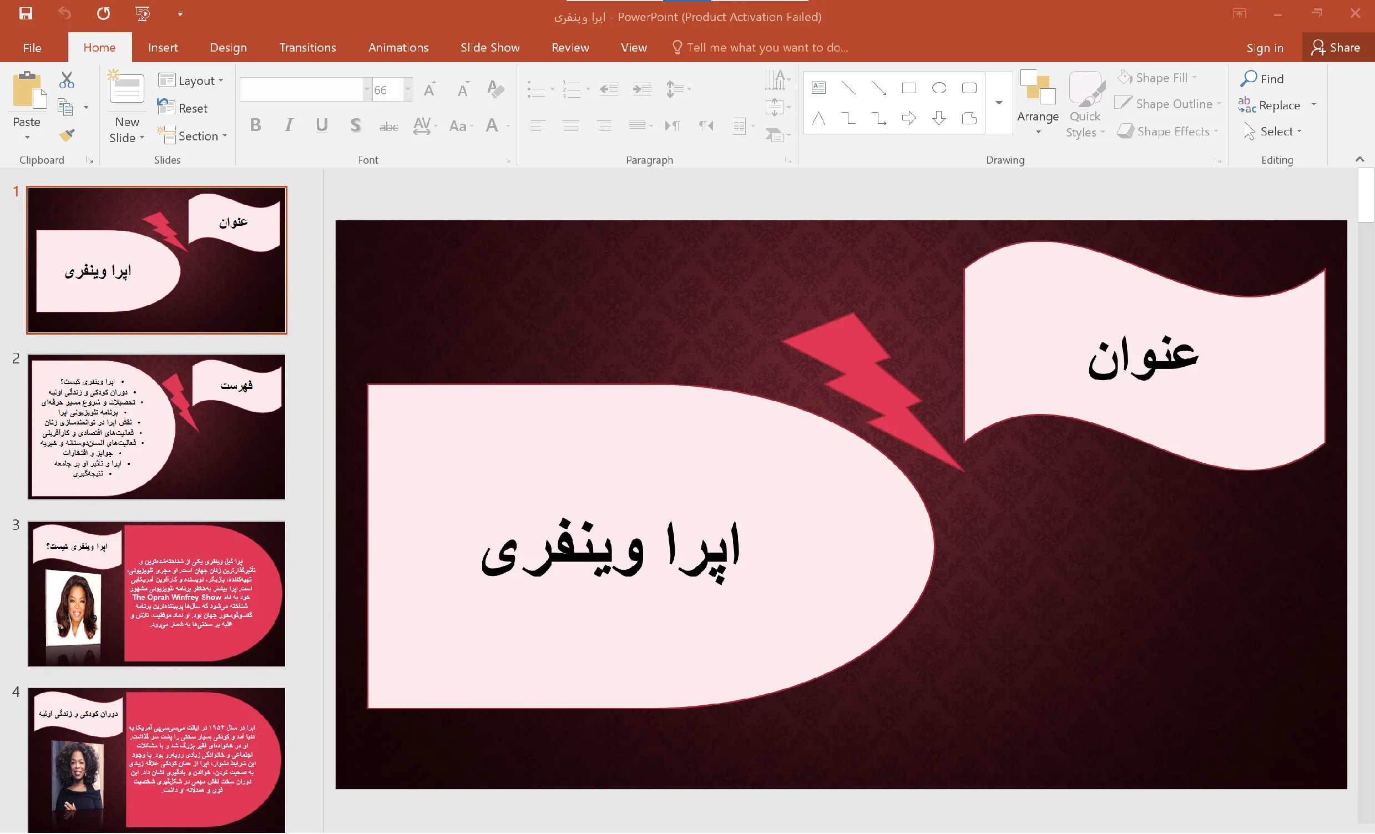The image size is (1375, 834).
Task: Expand the shapes gallery More arrow
Action: click(999, 103)
